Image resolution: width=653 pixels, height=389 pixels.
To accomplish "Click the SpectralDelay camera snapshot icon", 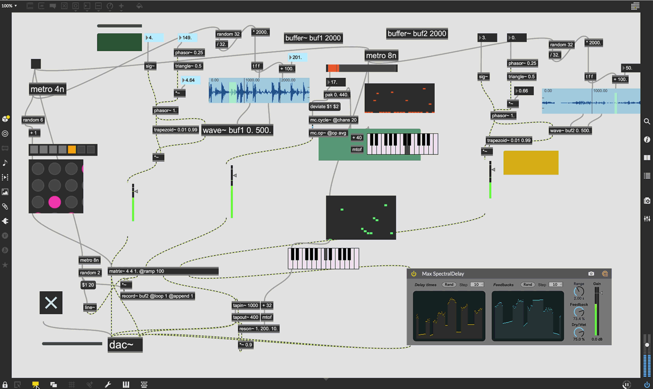I will (591, 274).
